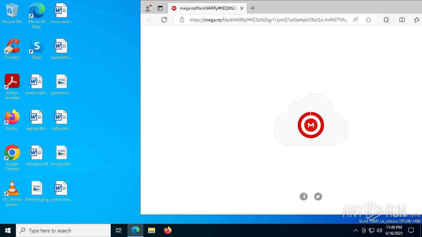Open Firefox desktop shortcut
This screenshot has height=237, width=422.
[x=12, y=120]
